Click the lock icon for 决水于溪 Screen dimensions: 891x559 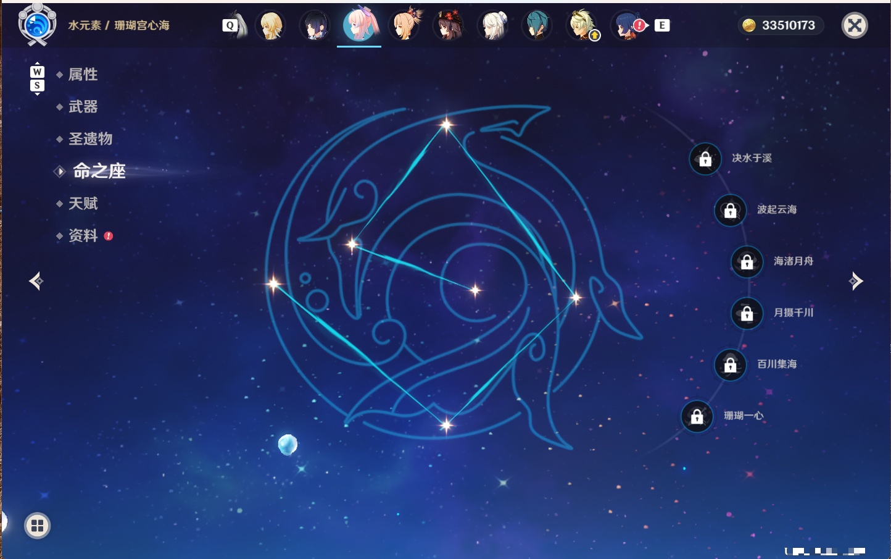(x=705, y=159)
